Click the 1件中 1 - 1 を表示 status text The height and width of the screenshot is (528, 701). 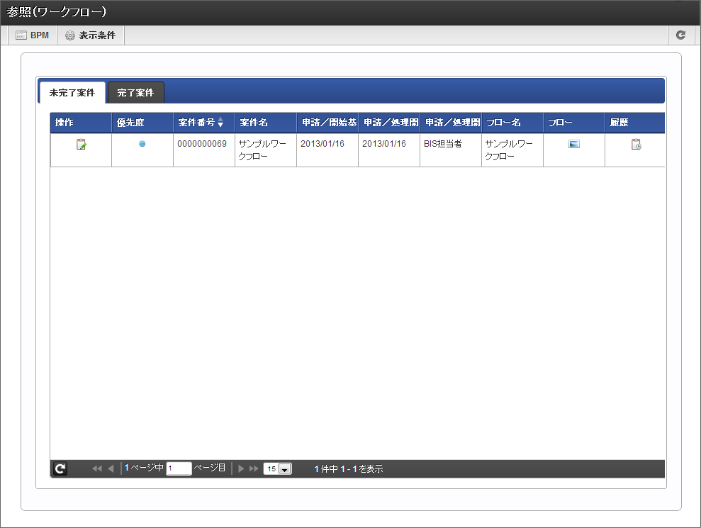point(349,469)
